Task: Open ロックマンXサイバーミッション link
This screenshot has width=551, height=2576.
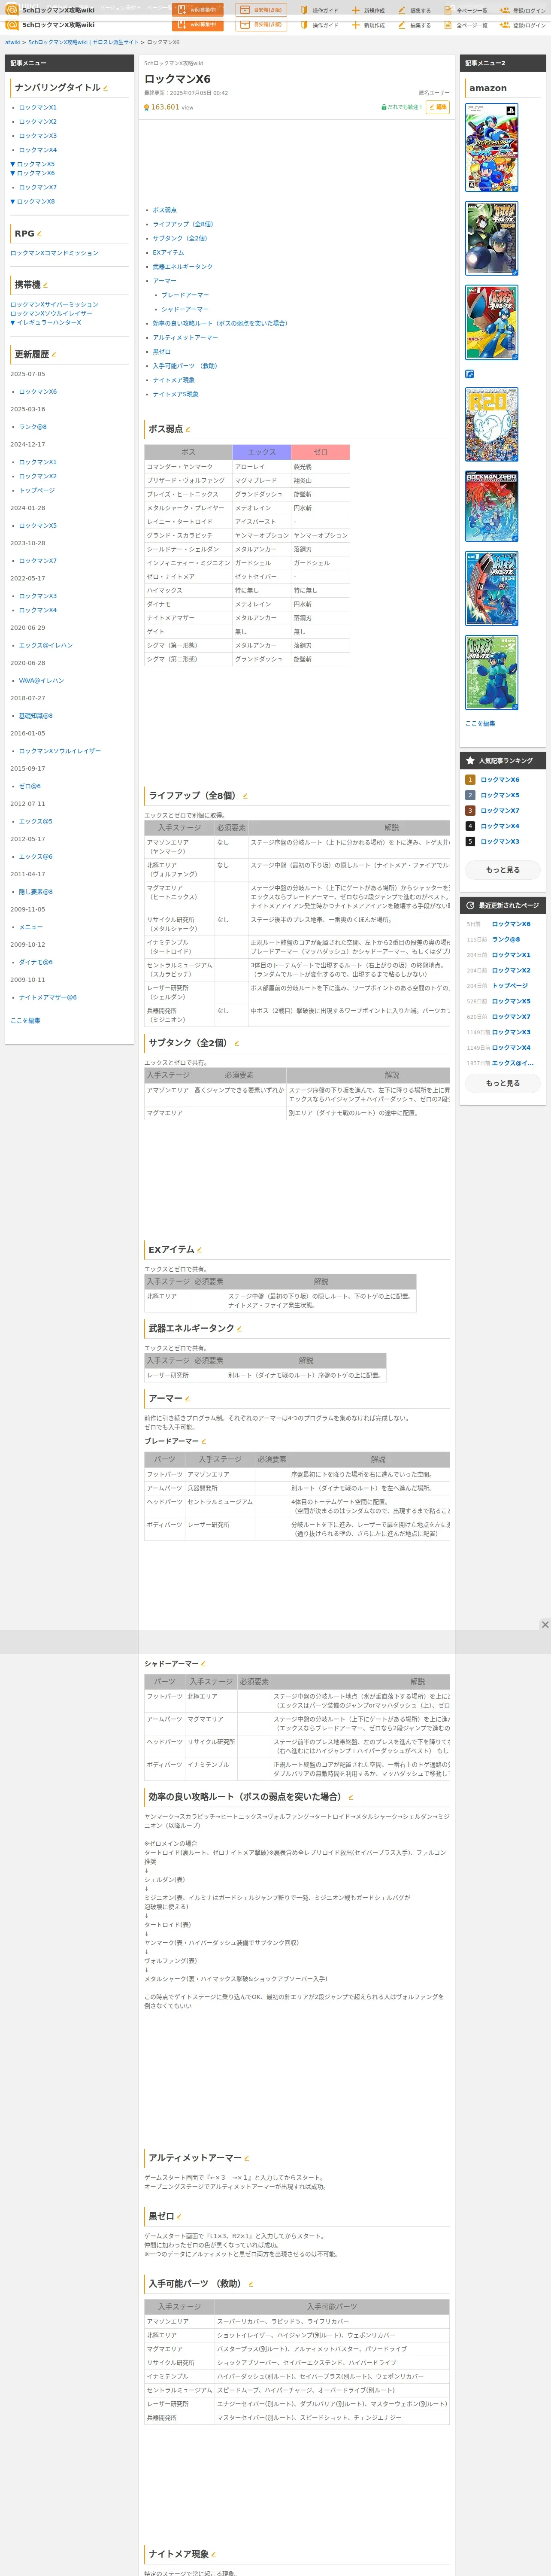Action: click(x=55, y=305)
